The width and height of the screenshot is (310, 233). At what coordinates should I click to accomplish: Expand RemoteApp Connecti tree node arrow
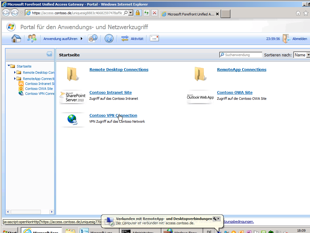tap(15, 78)
